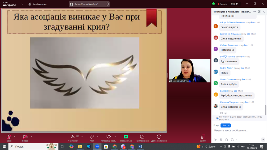Expand chat options arrow beside Чат
Image resolution: width=267 pixels, height=150 pixels.
pyautogui.click(x=98, y=137)
